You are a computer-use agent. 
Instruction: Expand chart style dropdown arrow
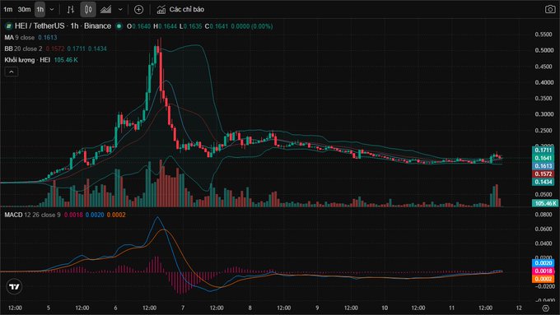click(x=120, y=10)
